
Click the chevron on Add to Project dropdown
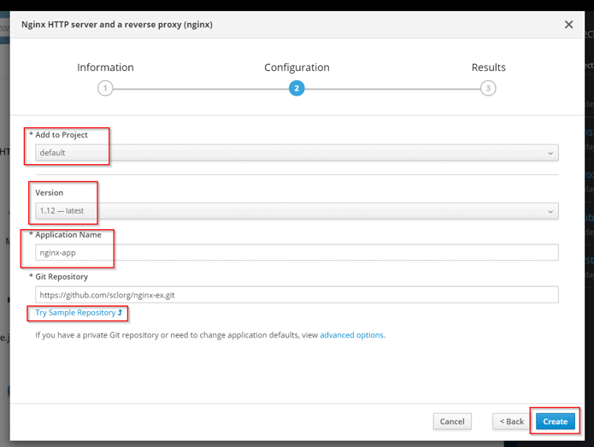pyautogui.click(x=550, y=153)
